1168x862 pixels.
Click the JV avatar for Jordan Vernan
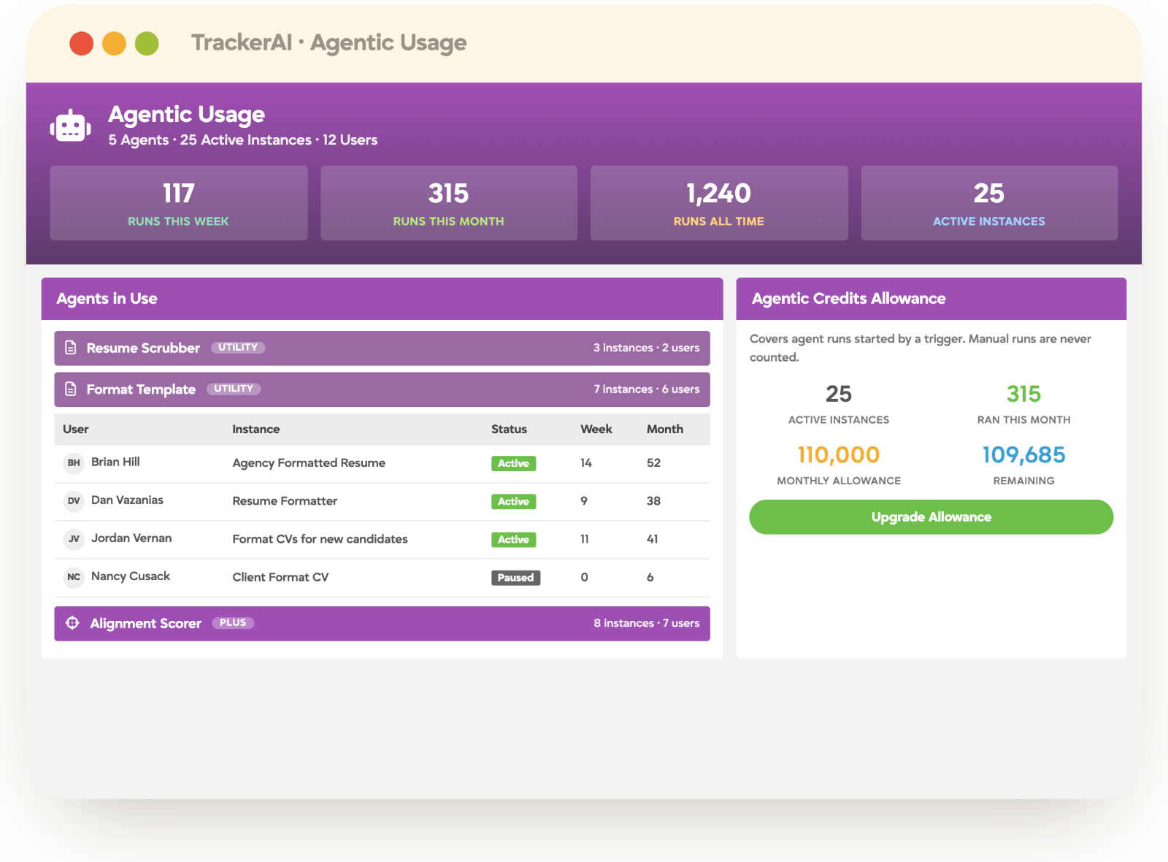[74, 538]
